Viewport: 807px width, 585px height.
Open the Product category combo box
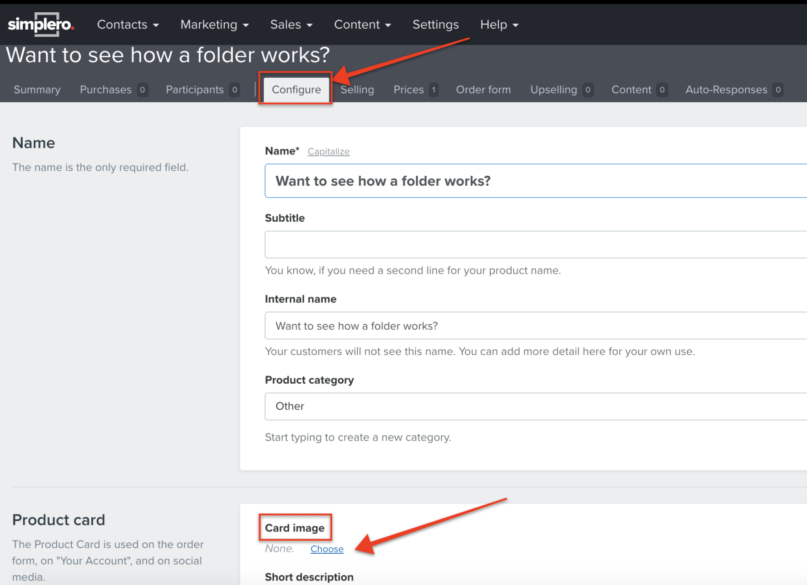click(536, 407)
